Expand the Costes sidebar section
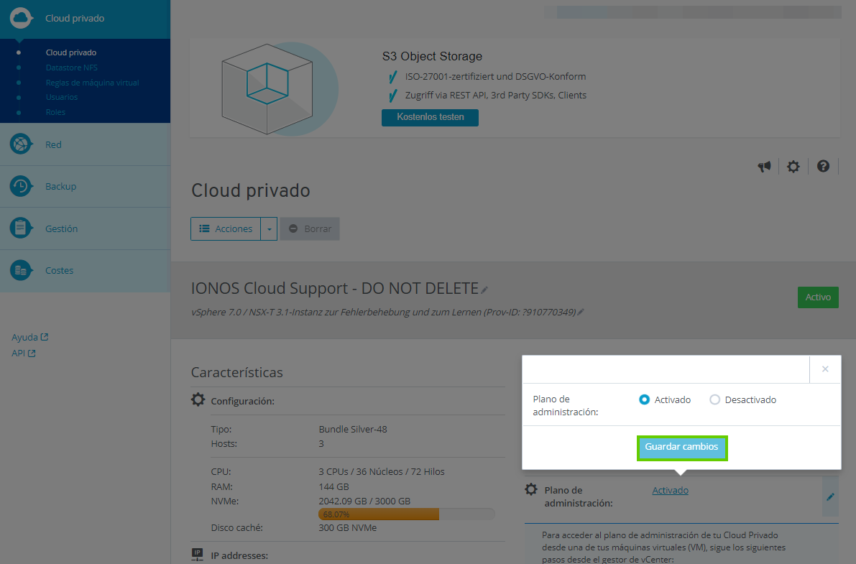Screen dimensions: 856x564 [85, 270]
